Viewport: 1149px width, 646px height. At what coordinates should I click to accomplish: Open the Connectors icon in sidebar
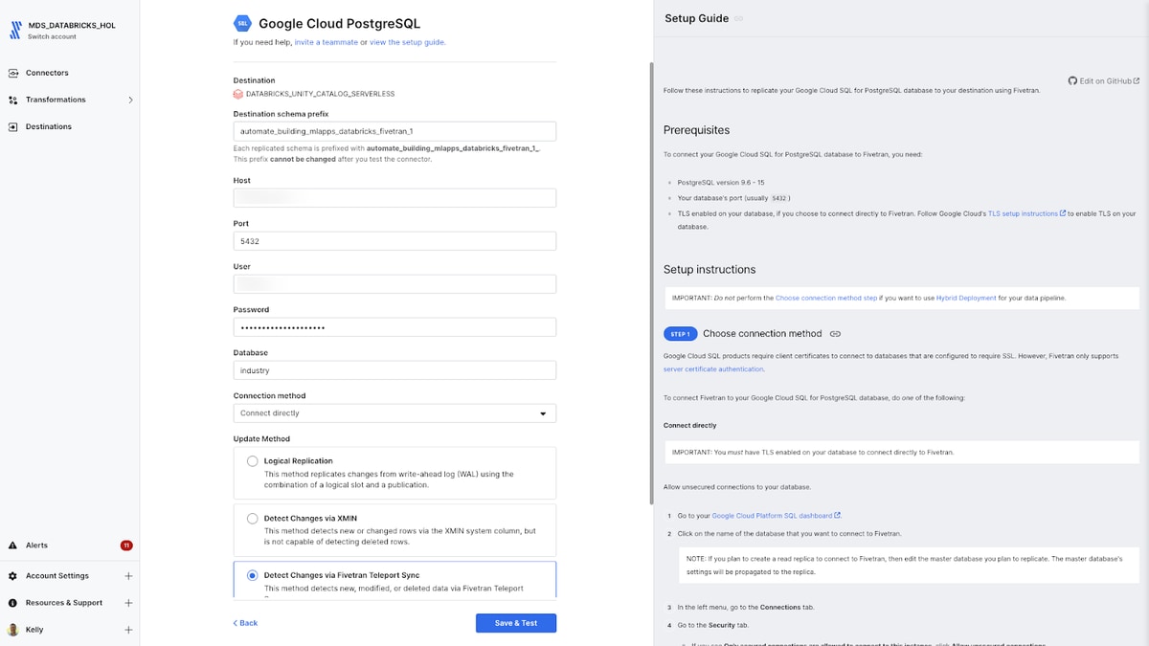[x=13, y=73]
